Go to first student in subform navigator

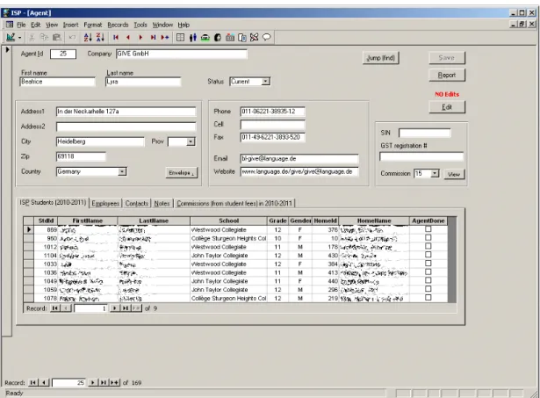(54, 308)
